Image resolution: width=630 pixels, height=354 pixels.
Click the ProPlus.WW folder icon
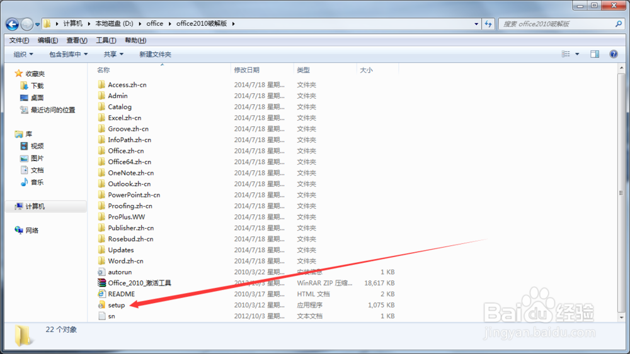tap(101, 217)
